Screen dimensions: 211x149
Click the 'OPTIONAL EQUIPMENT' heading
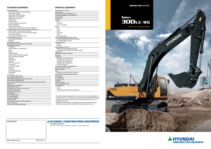[x=65, y=8]
